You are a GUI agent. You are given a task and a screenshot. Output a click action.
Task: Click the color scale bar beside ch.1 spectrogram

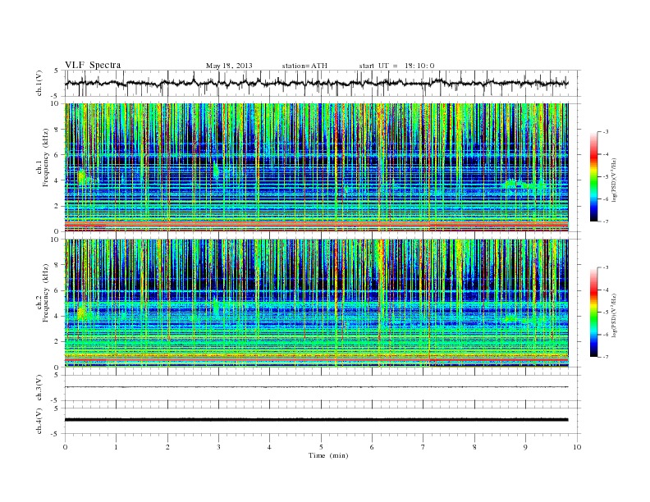(x=593, y=176)
